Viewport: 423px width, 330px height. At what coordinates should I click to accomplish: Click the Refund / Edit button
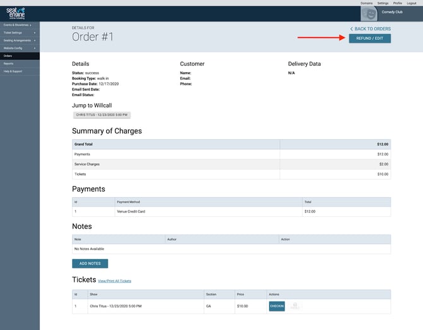point(369,39)
